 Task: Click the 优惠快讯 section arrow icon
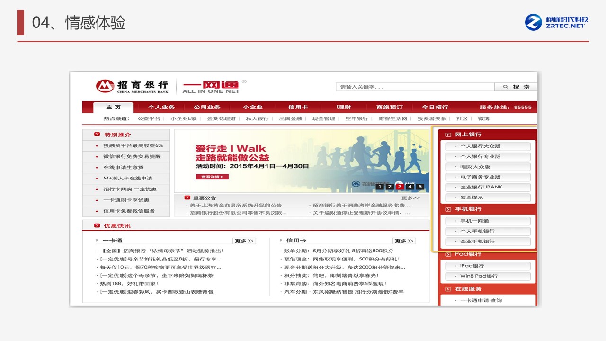pos(97,225)
